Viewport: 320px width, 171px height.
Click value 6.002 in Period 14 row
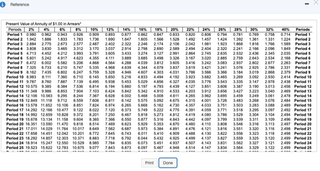126,96
